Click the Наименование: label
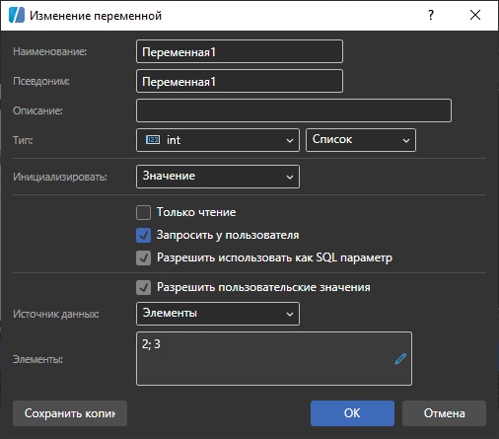 [50, 51]
